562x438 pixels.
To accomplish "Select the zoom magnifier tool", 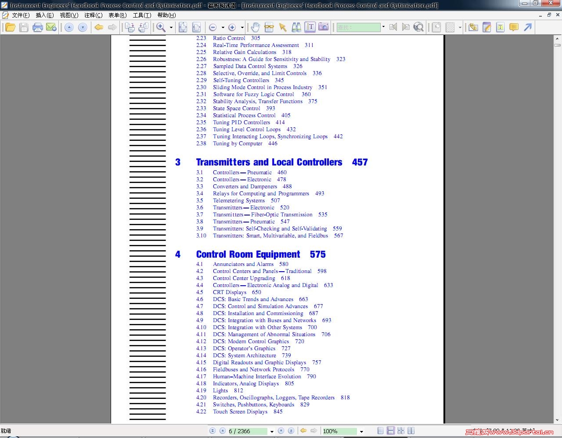I will tap(161, 27).
